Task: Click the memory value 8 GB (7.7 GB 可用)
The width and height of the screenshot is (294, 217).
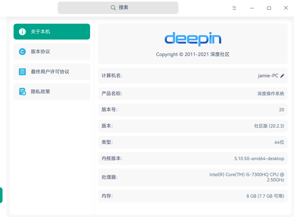Action: click(x=265, y=196)
